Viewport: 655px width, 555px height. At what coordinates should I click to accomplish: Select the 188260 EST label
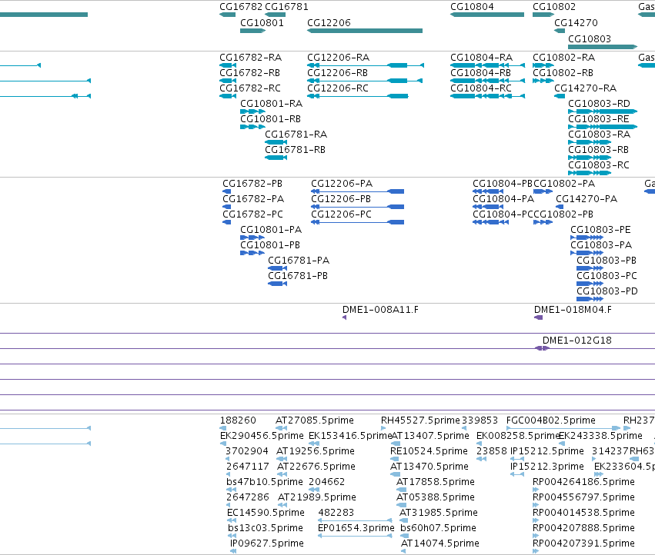(x=238, y=420)
